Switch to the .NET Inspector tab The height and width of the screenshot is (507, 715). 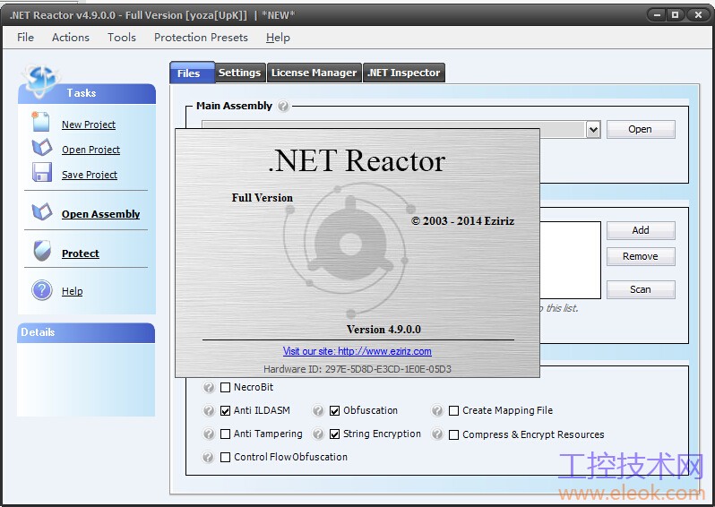coord(404,73)
